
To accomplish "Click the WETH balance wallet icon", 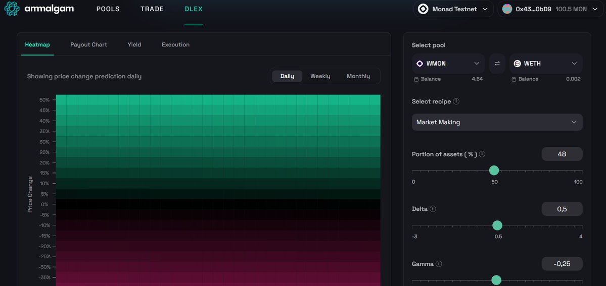I will point(514,79).
